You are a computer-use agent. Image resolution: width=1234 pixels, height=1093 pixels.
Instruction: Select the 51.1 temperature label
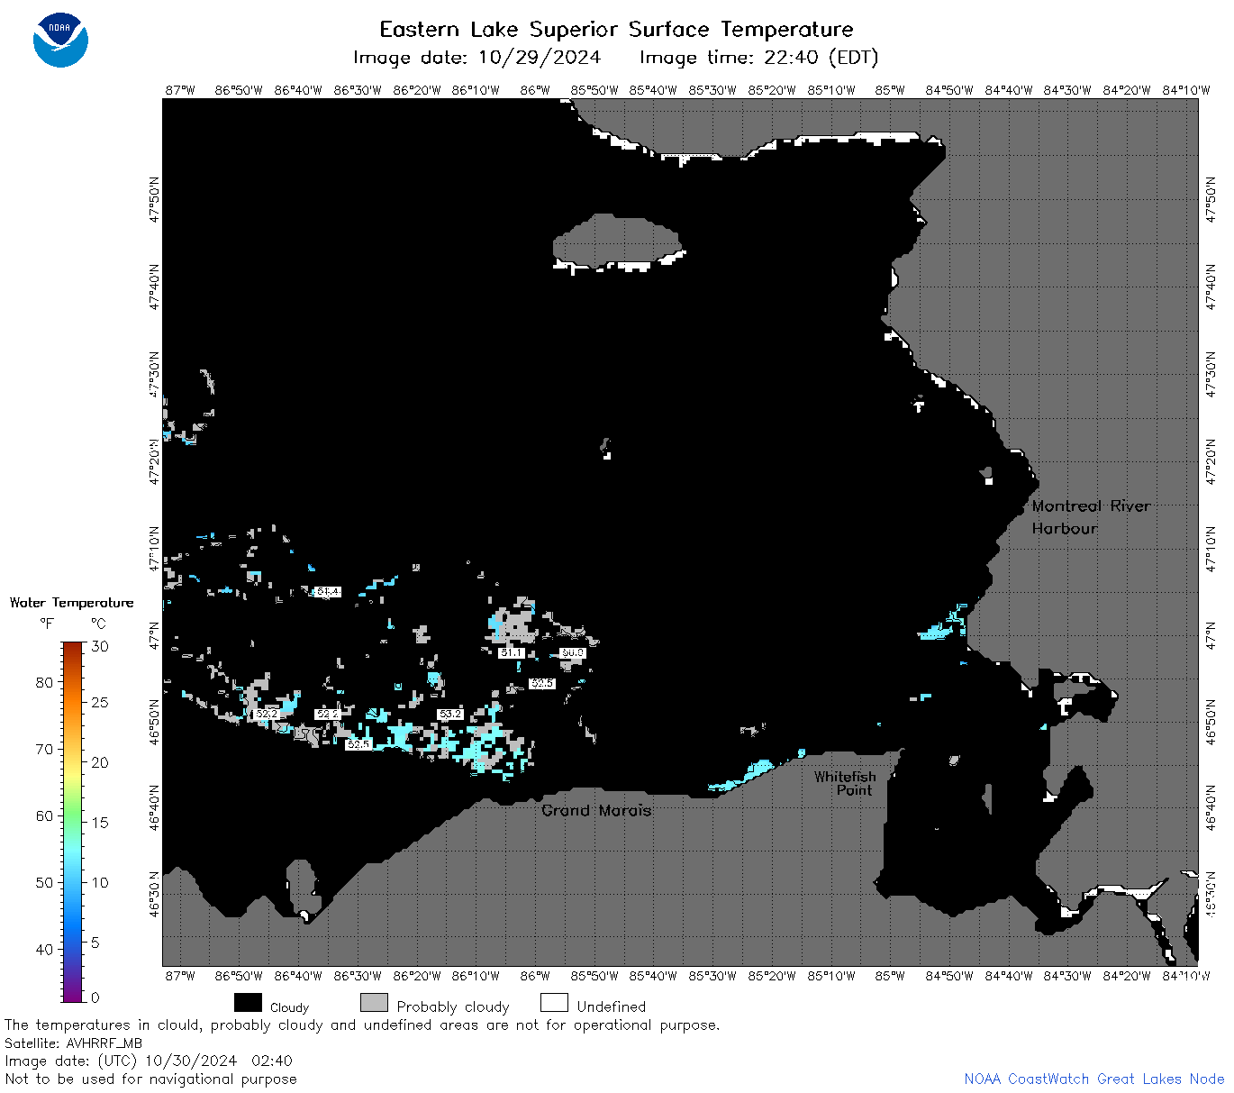coord(511,652)
